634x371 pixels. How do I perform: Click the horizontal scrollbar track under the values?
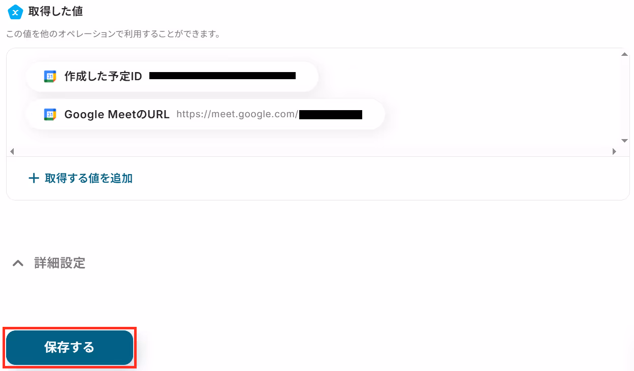pos(313,151)
